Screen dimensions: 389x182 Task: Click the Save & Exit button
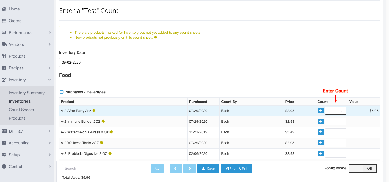236,169
